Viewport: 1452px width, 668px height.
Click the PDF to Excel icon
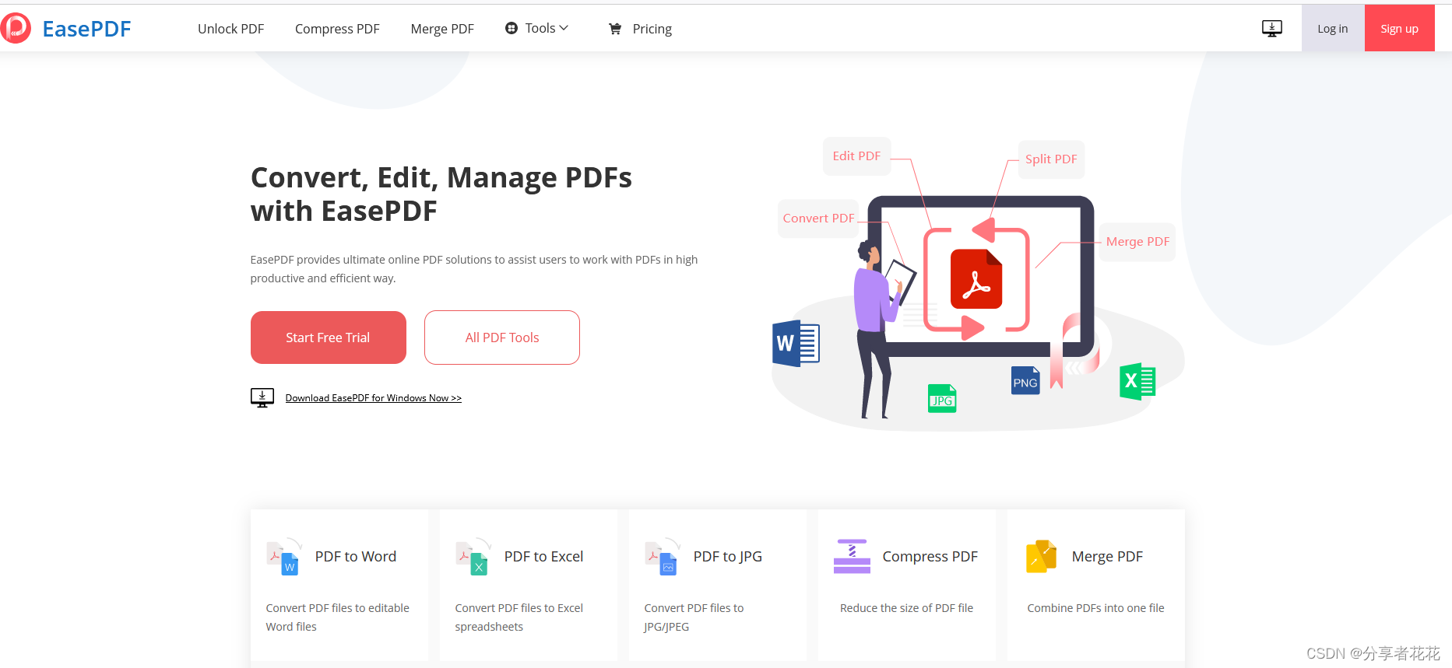pyautogui.click(x=473, y=557)
